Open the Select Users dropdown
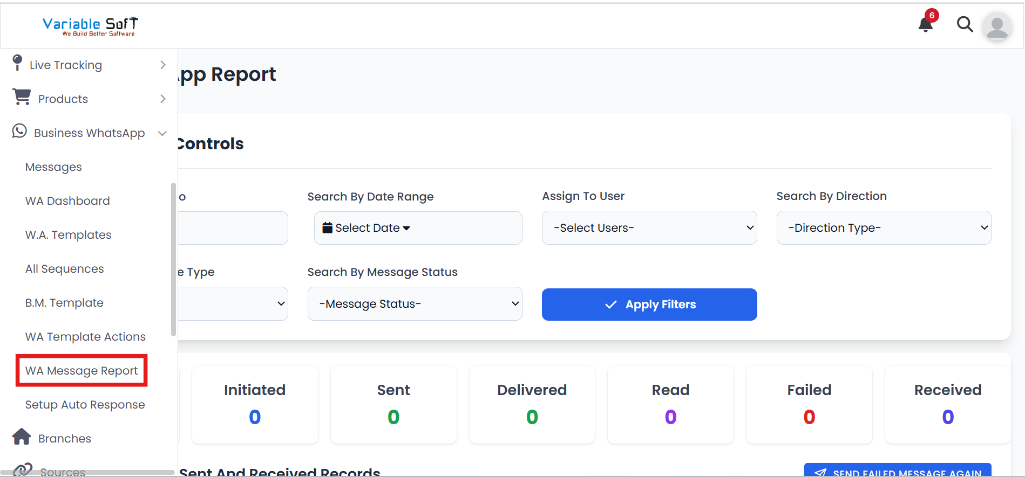Viewport: 1025px width, 477px height. pos(649,228)
